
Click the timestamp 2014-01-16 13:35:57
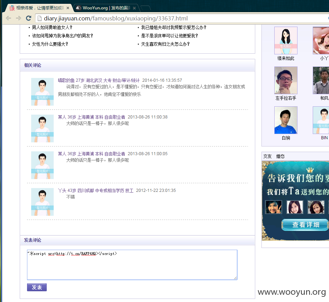162,80
